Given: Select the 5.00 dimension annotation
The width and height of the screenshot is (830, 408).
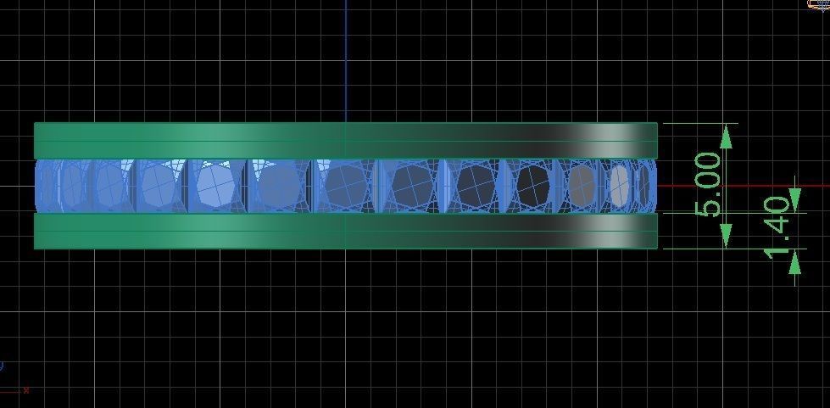Looking at the screenshot, I should click(708, 185).
